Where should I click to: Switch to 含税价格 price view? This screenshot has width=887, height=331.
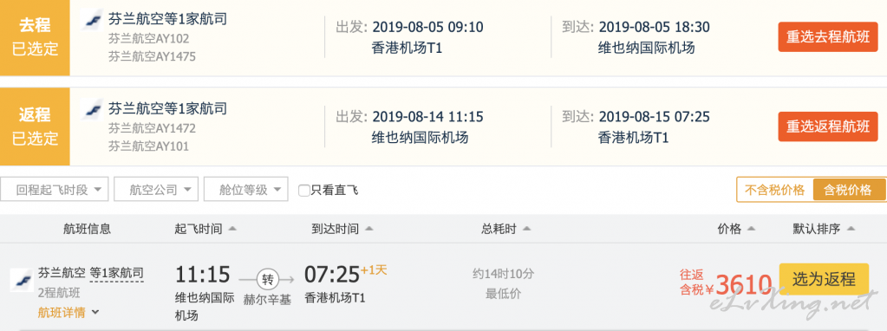tap(847, 190)
